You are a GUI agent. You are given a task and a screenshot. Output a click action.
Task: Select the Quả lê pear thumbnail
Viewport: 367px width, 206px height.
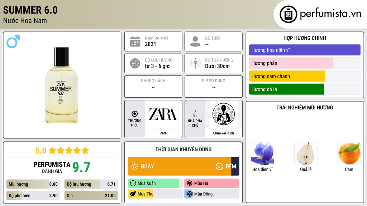pos(306,154)
